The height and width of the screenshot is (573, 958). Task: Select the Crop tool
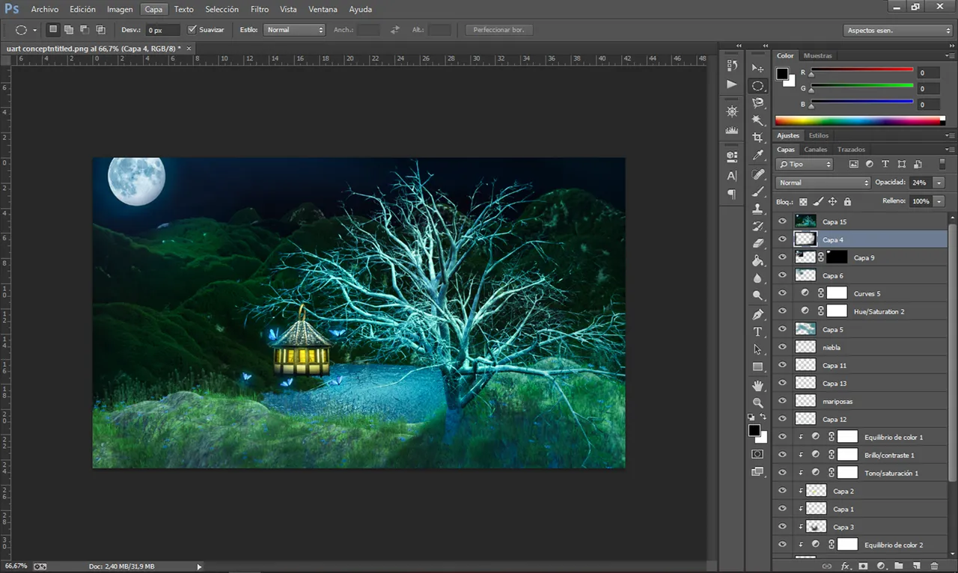tap(758, 138)
